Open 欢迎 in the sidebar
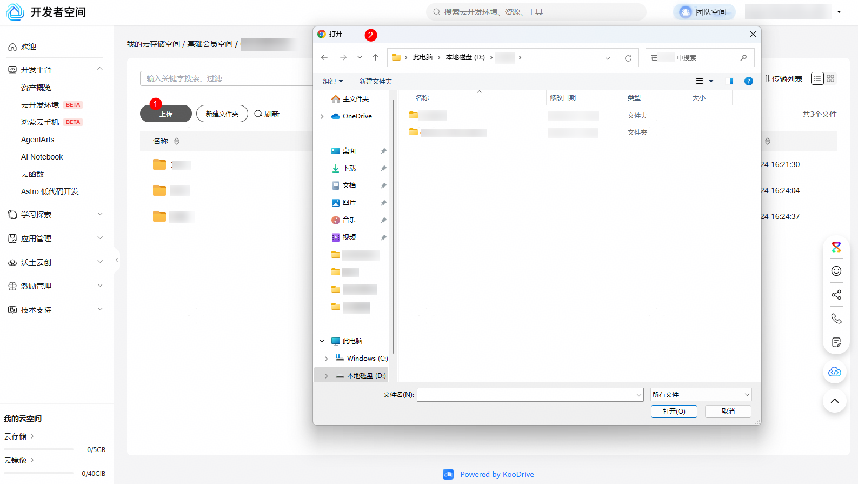 pos(29,47)
